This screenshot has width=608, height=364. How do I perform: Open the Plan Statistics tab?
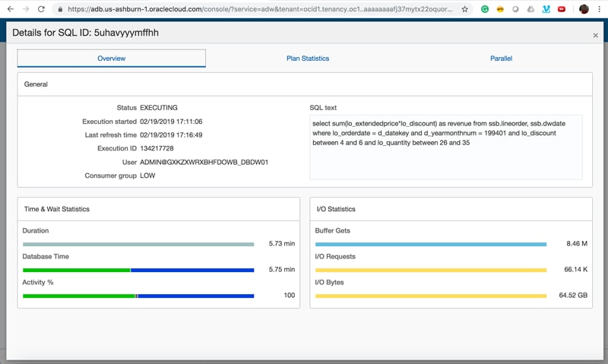click(308, 59)
